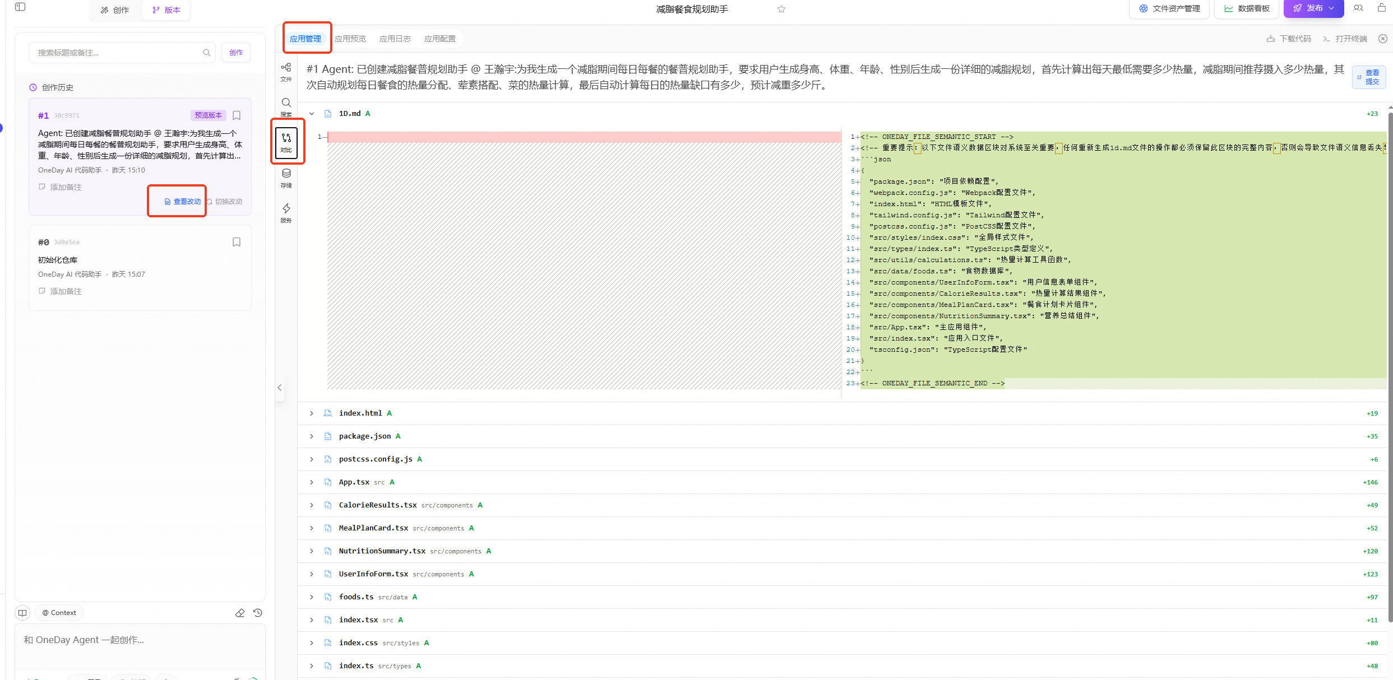Click the book icon beside Context
Viewport: 1393px width, 680px height.
coord(22,613)
